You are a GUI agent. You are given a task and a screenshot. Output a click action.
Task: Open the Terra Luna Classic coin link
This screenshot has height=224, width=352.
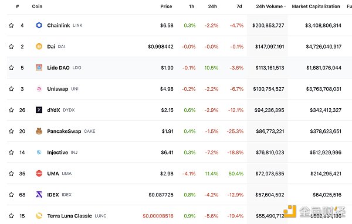click(69, 216)
